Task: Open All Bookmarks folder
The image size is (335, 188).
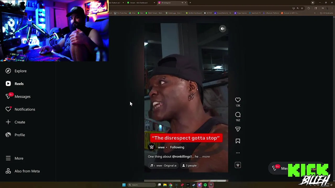Action: click(327, 13)
